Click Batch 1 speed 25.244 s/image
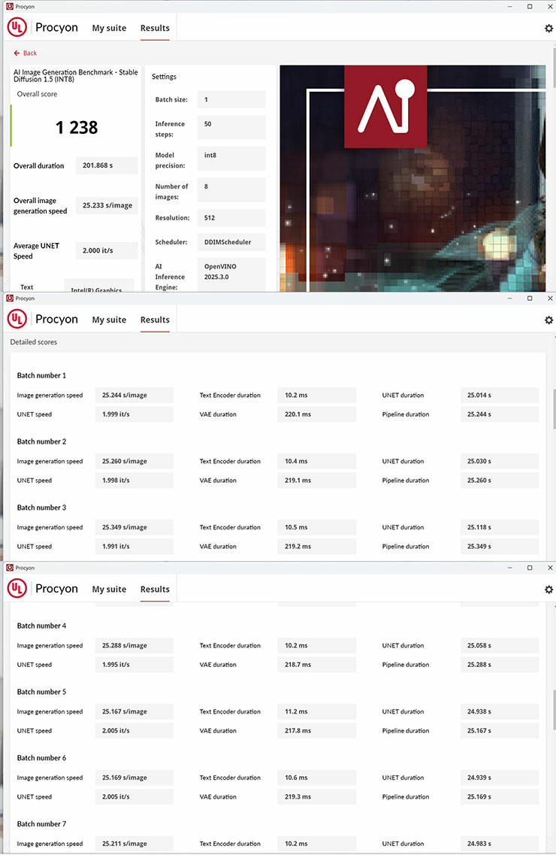The width and height of the screenshot is (556, 855). pyautogui.click(x=134, y=396)
